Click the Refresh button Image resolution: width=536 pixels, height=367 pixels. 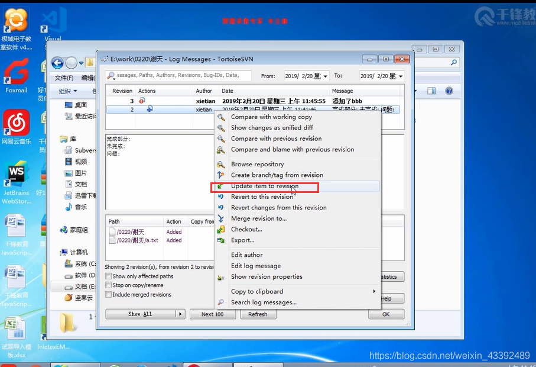pyautogui.click(x=258, y=314)
